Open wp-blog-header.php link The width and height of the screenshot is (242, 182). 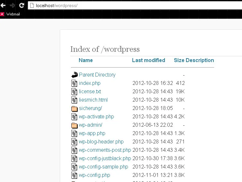[x=101, y=142]
